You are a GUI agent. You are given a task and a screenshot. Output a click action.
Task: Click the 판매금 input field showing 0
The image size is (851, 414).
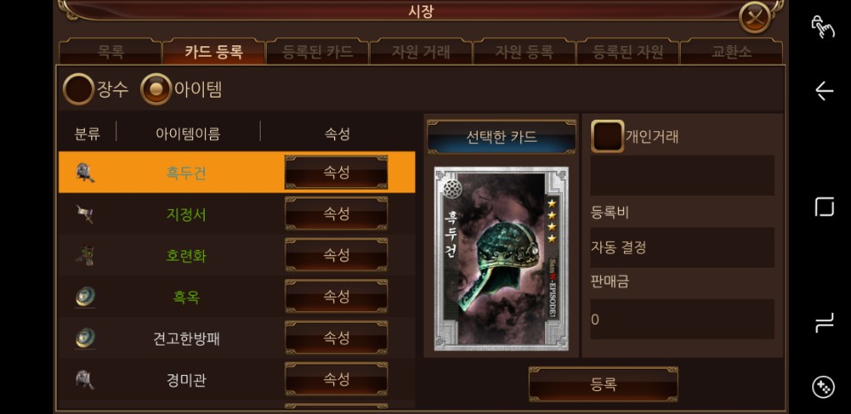click(682, 319)
